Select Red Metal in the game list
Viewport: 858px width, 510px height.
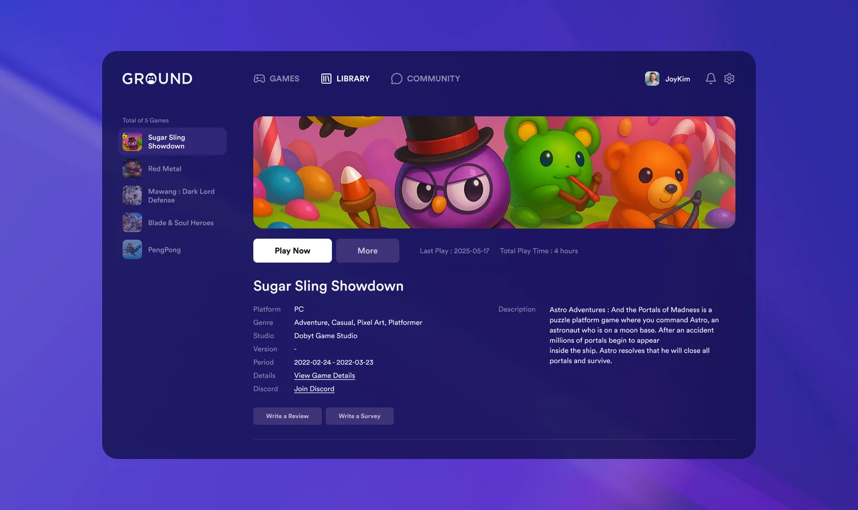click(x=172, y=169)
